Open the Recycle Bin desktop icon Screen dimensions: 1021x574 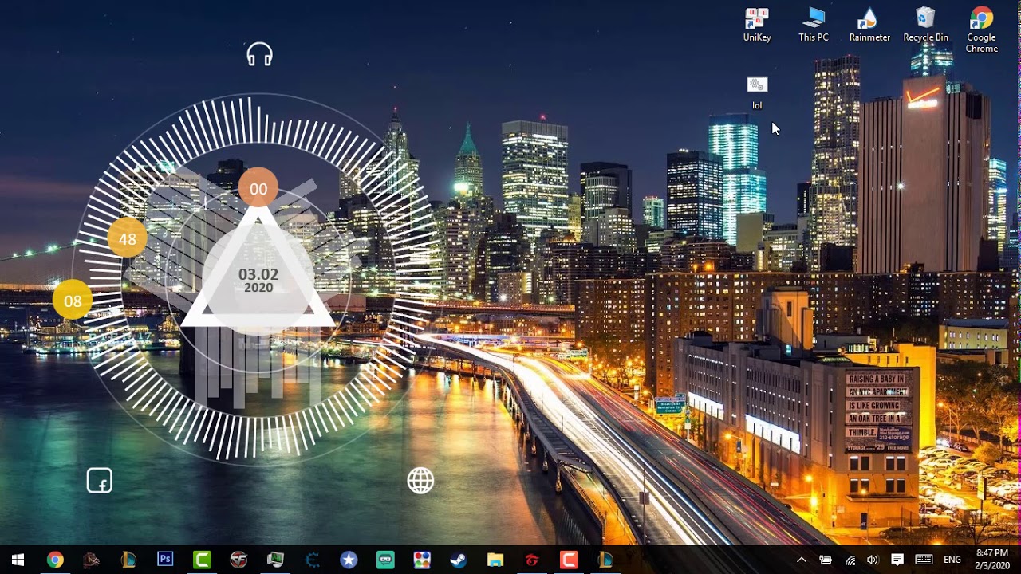(925, 25)
